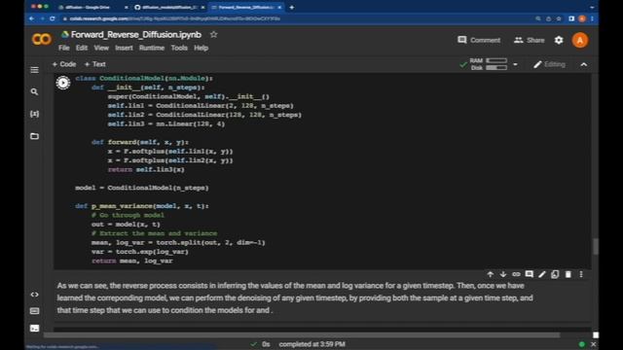623x350 pixels.
Task: Open the table of contents sidebar
Action: click(35, 70)
